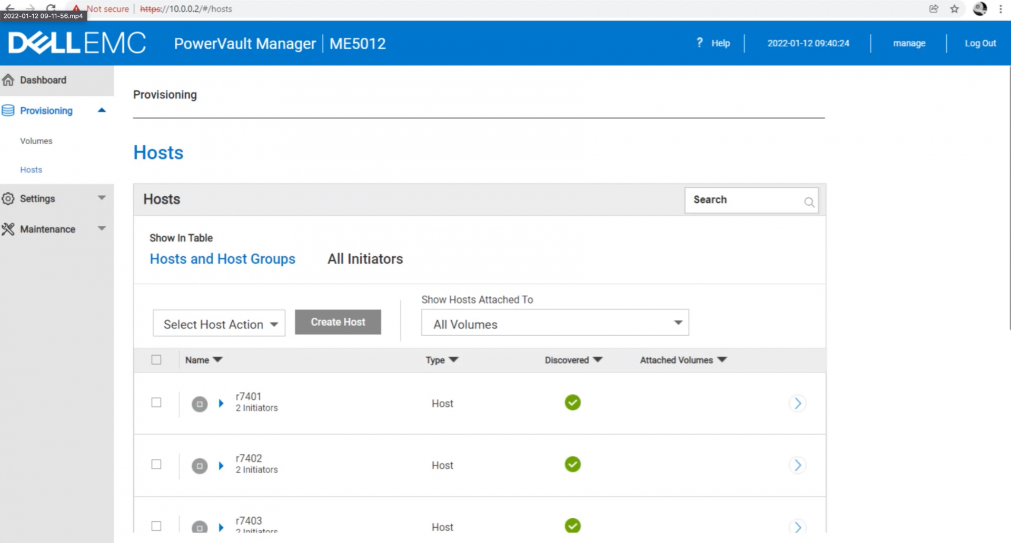Click the Log Out link

click(x=980, y=43)
